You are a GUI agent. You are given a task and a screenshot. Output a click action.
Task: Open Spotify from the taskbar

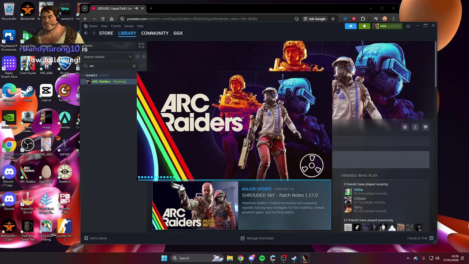point(262,258)
